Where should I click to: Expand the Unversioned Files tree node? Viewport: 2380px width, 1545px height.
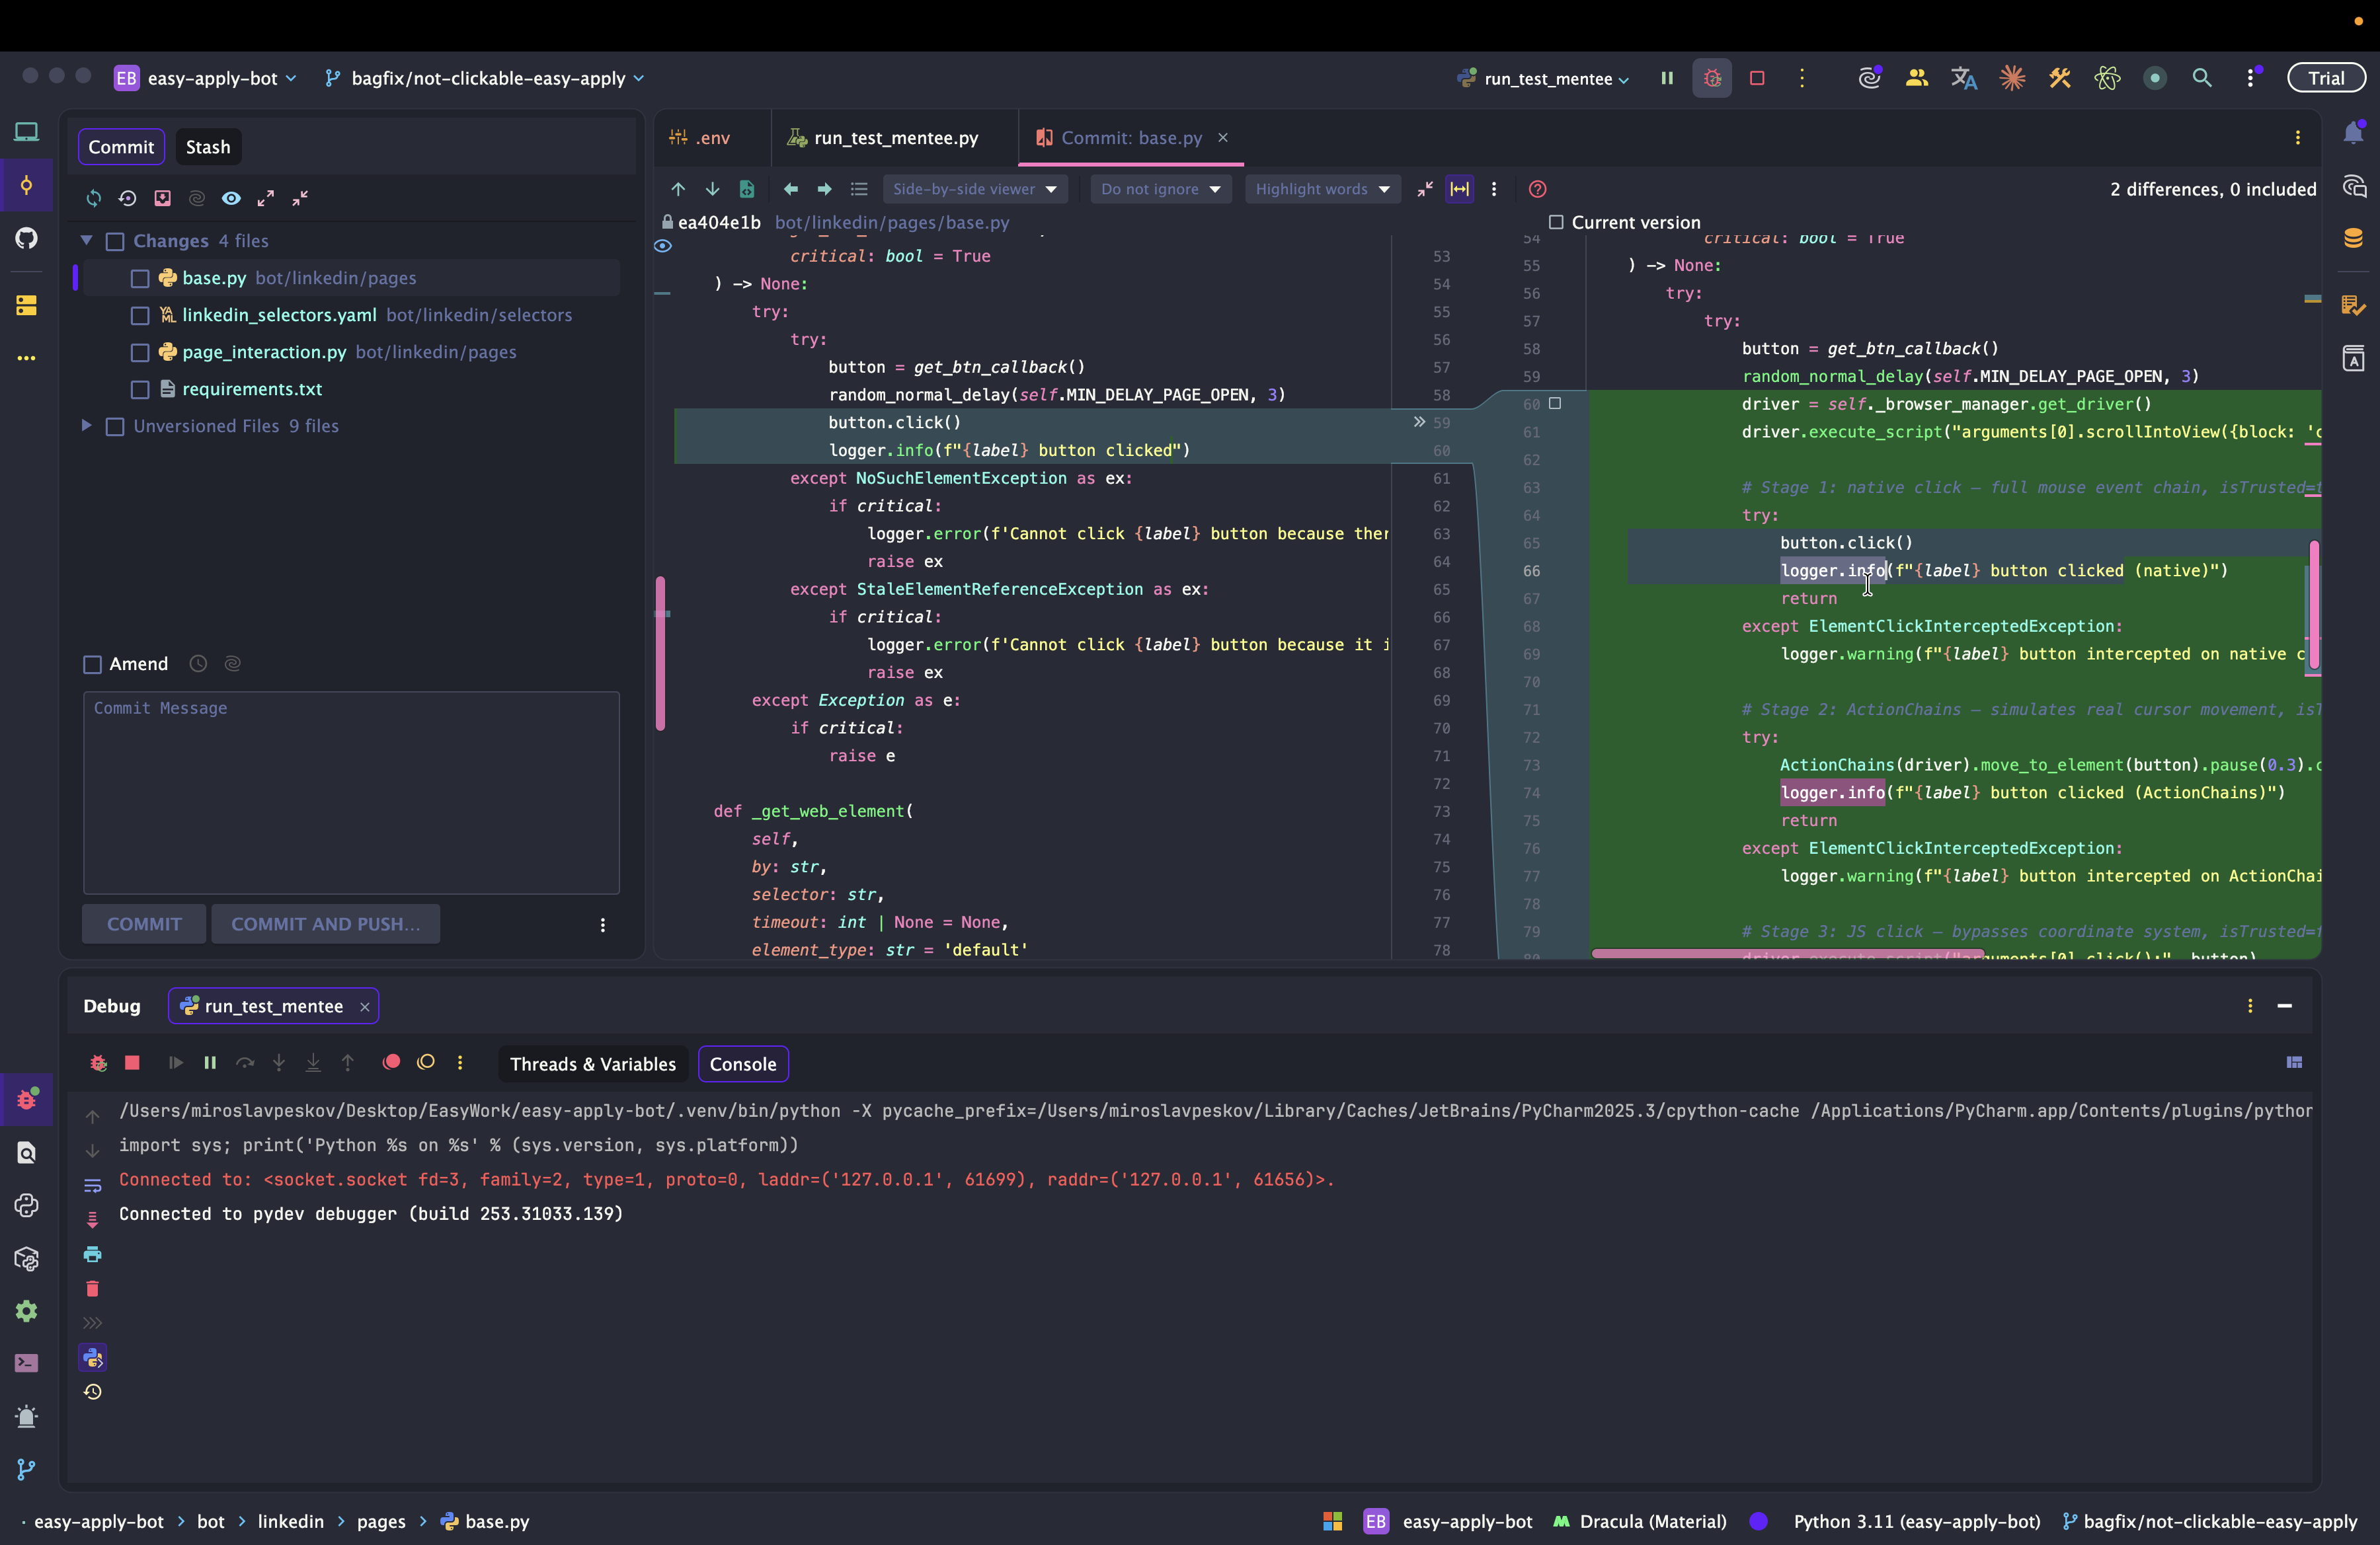pos(87,426)
